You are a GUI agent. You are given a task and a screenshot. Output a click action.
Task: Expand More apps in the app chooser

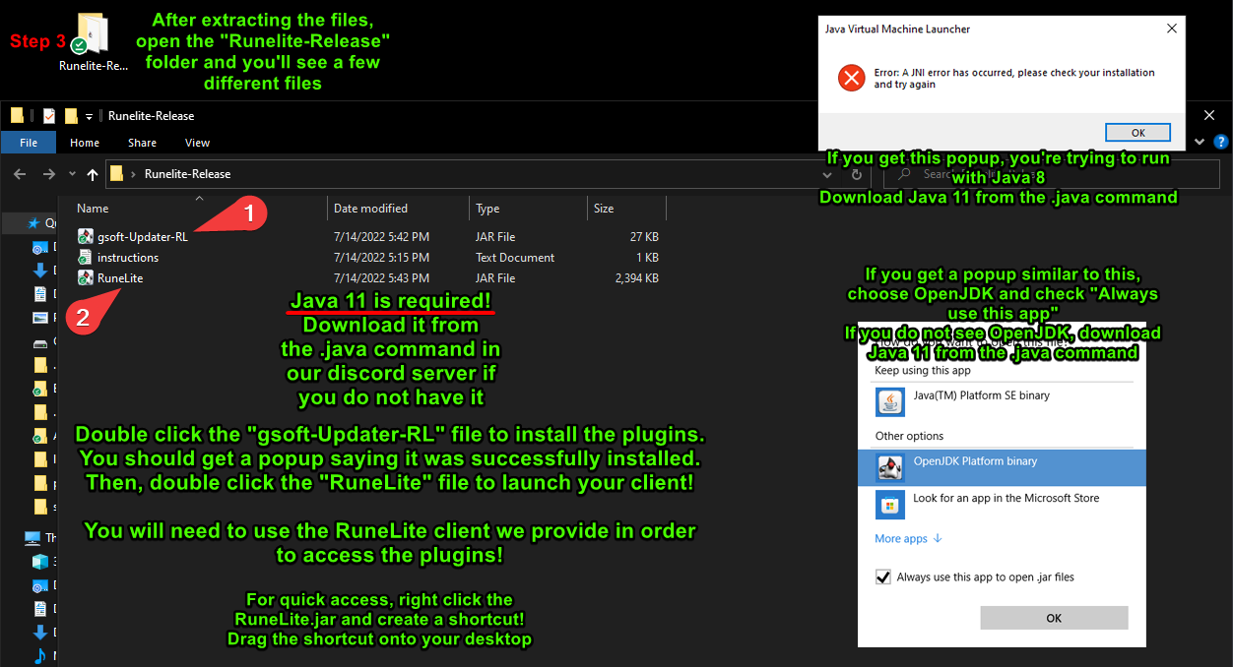(x=909, y=538)
